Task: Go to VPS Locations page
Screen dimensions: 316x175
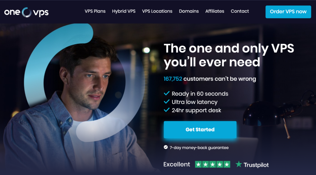Action: [157, 11]
